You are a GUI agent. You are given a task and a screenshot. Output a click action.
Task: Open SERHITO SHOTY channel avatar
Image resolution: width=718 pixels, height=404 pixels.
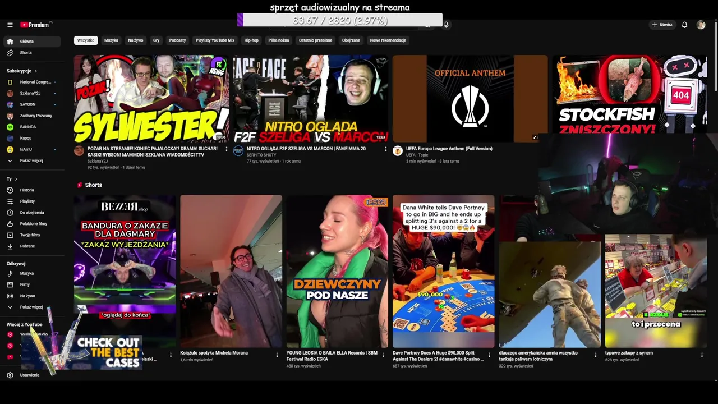[x=238, y=151]
